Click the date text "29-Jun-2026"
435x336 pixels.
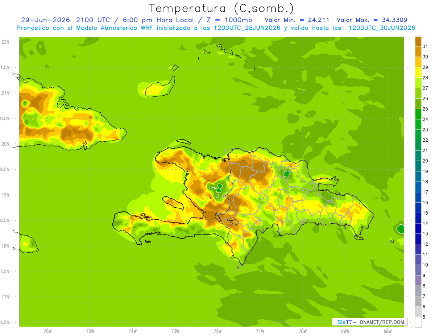tap(45, 20)
